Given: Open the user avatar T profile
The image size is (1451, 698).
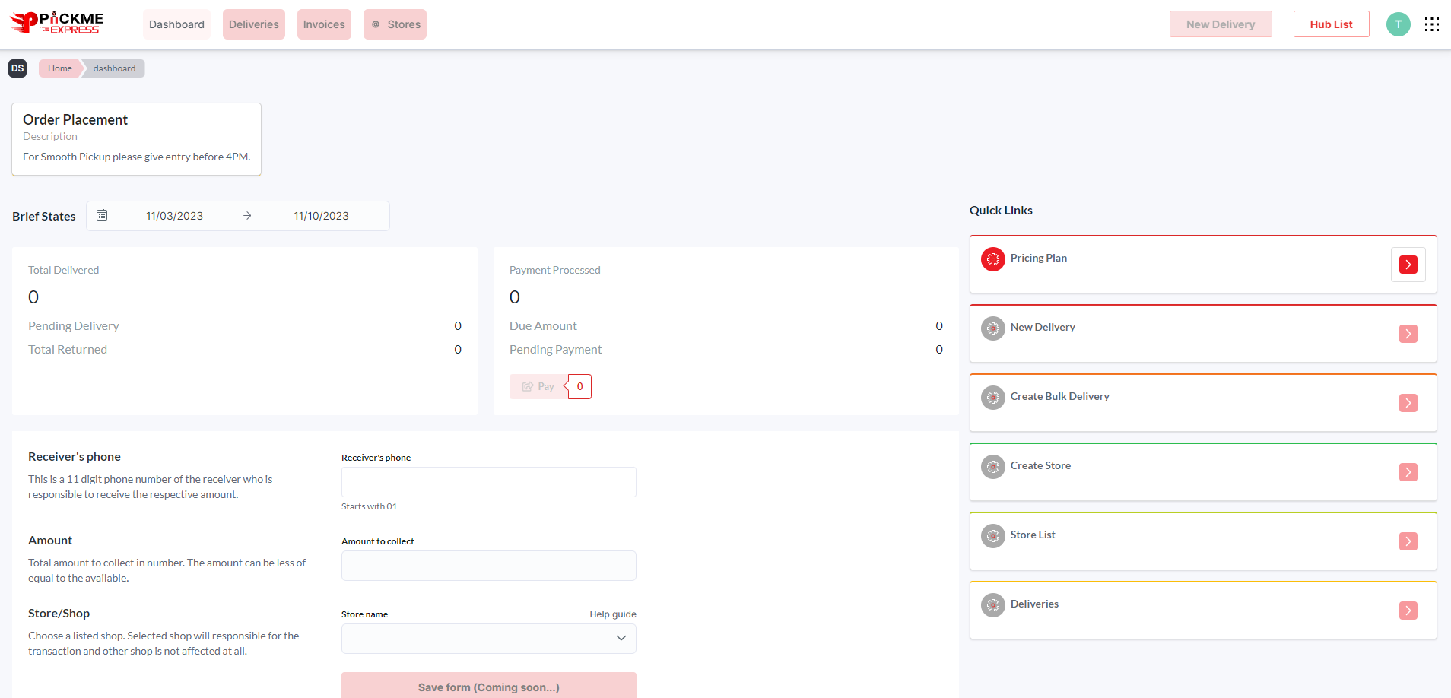Looking at the screenshot, I should click(1398, 24).
